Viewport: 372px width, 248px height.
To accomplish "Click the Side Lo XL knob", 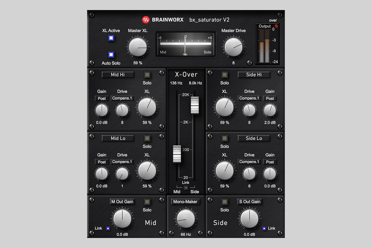I will point(224,171).
